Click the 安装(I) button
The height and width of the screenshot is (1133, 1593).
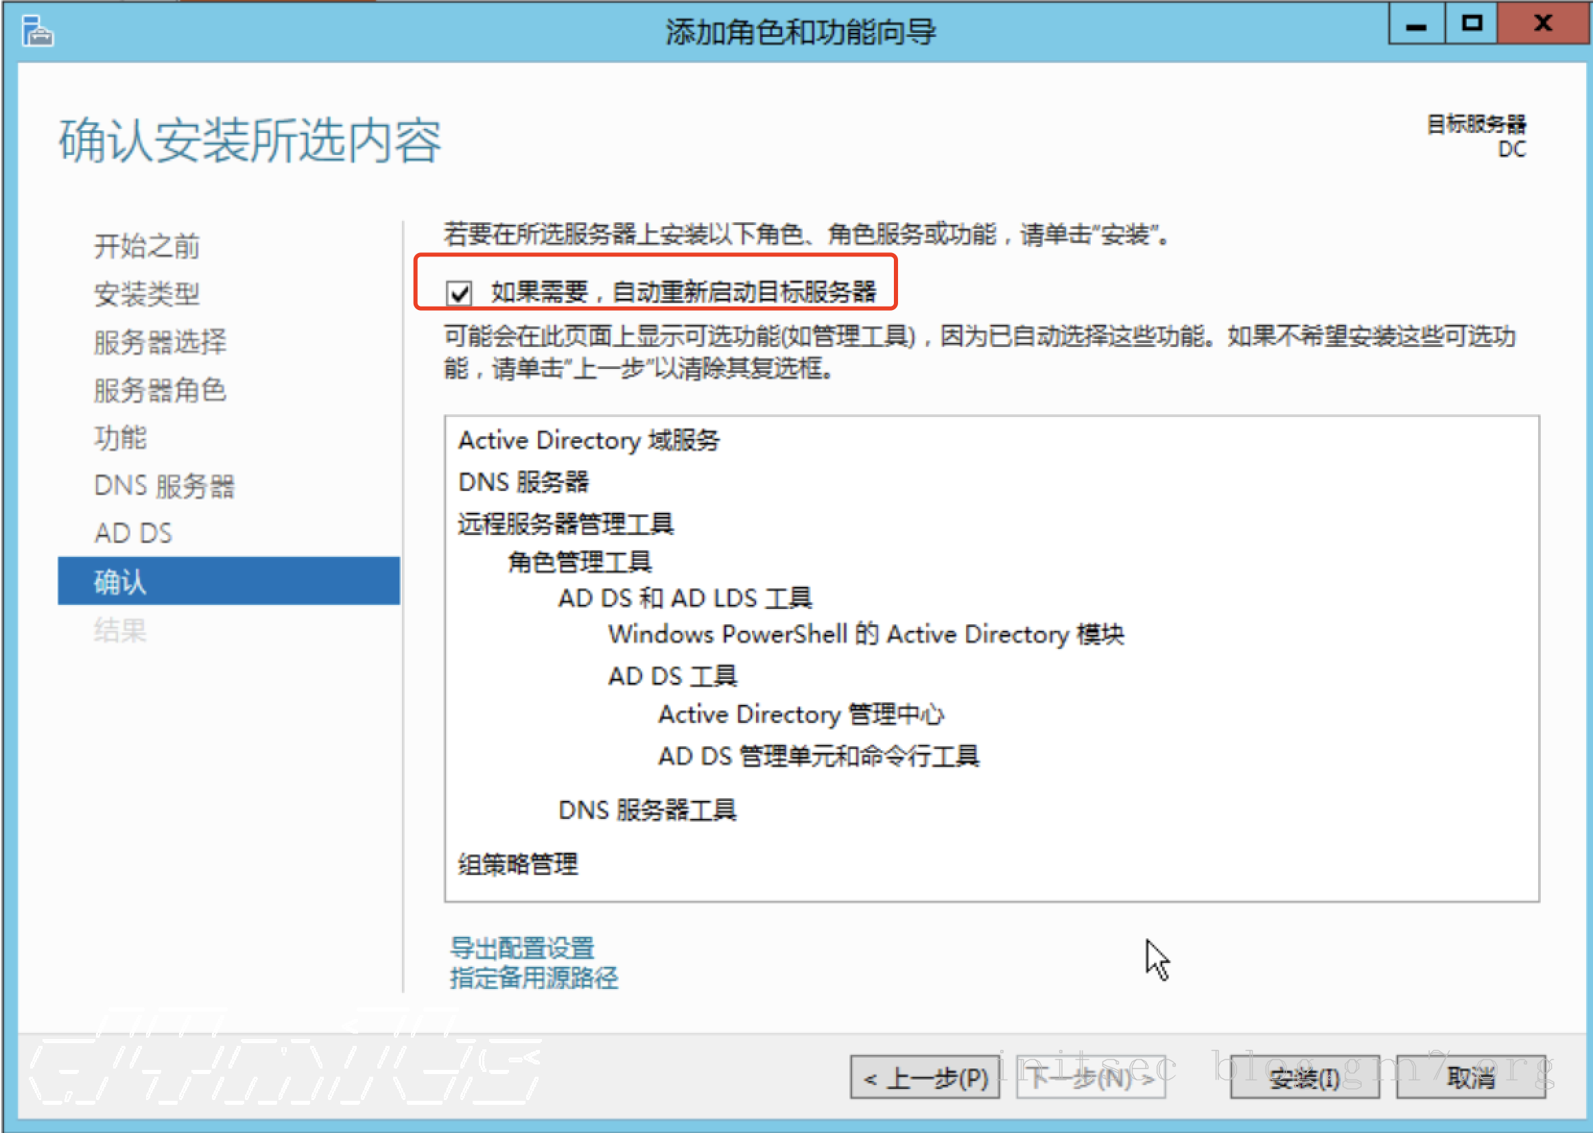point(1304,1077)
